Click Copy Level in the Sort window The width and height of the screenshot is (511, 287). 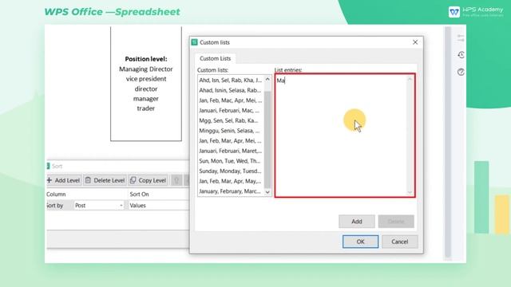[x=149, y=180]
